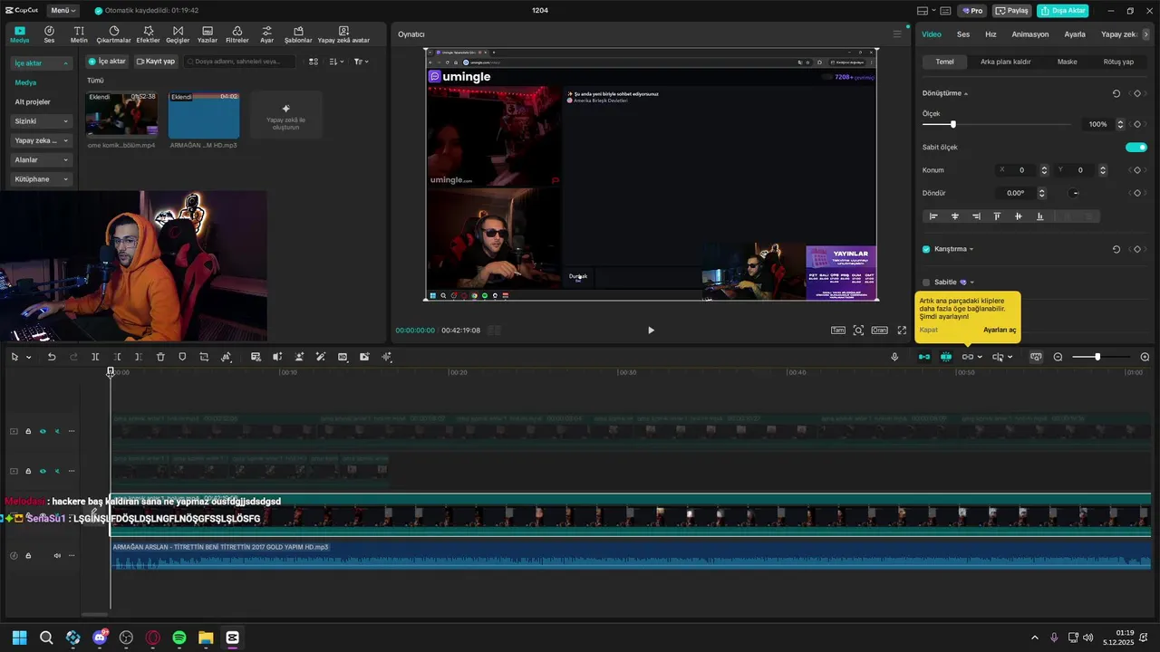Image resolution: width=1160 pixels, height=652 pixels.
Task: Open the Arka planı kaldır sub-tab
Action: 1006,62
